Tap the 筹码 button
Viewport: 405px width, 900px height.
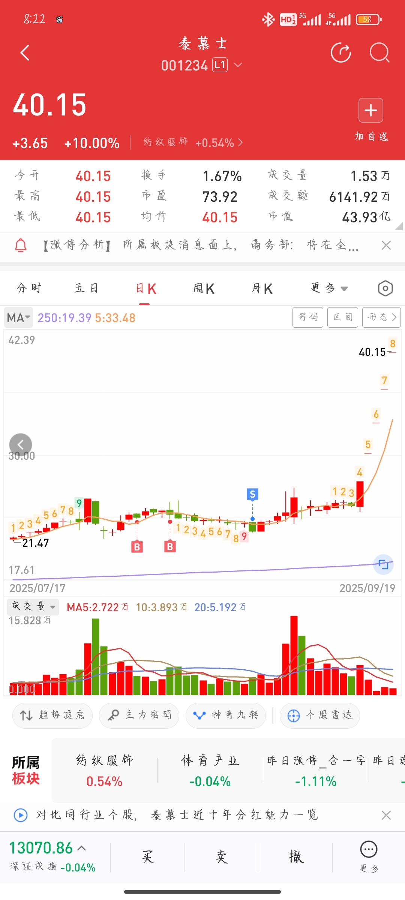(308, 317)
